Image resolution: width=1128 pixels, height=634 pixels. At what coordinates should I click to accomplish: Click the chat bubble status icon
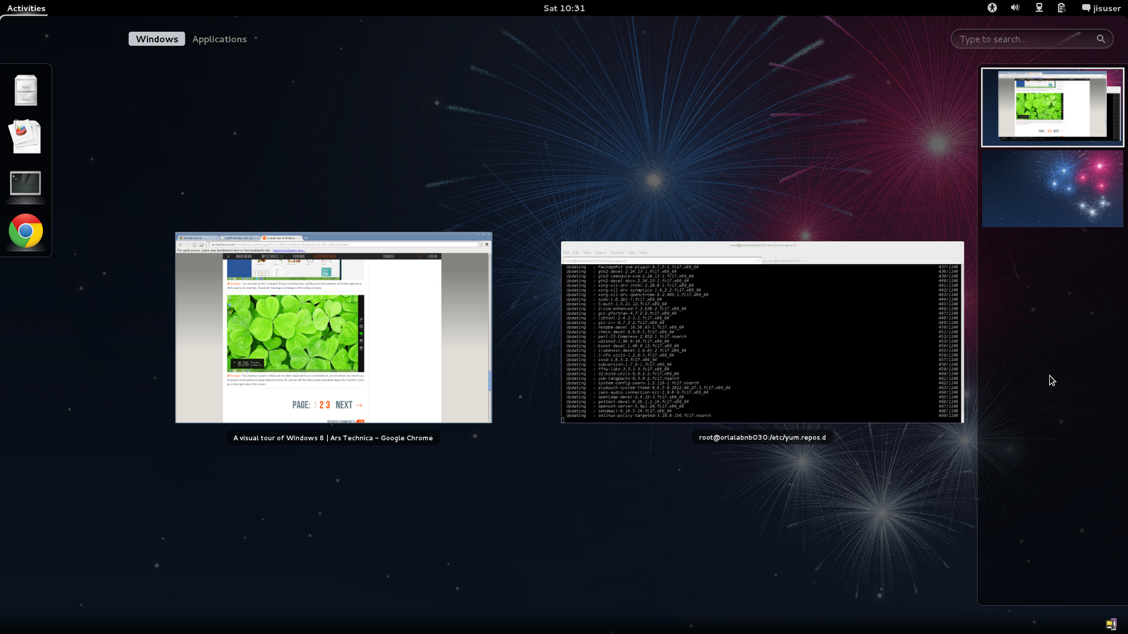point(1086,8)
